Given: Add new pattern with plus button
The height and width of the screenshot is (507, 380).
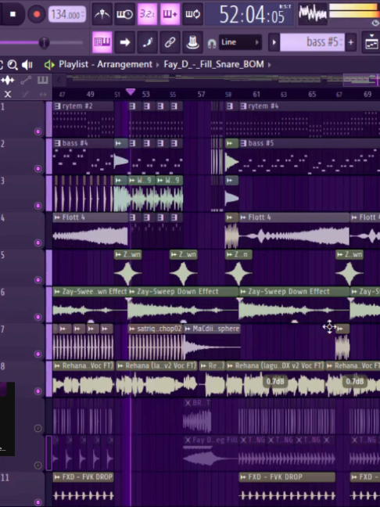Looking at the screenshot, I should point(350,42).
